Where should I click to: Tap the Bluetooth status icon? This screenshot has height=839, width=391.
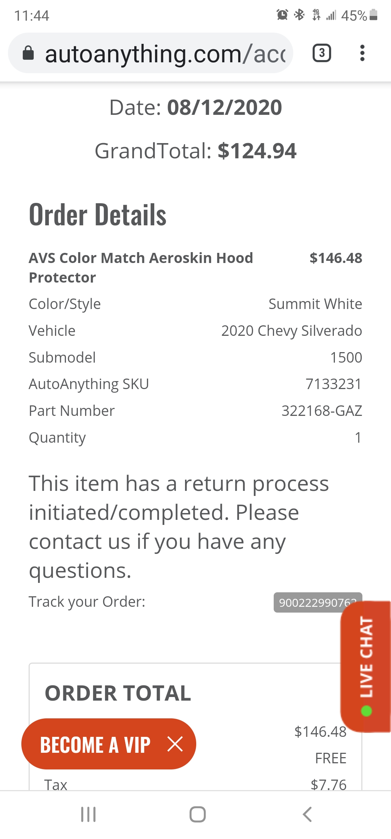coord(299,15)
